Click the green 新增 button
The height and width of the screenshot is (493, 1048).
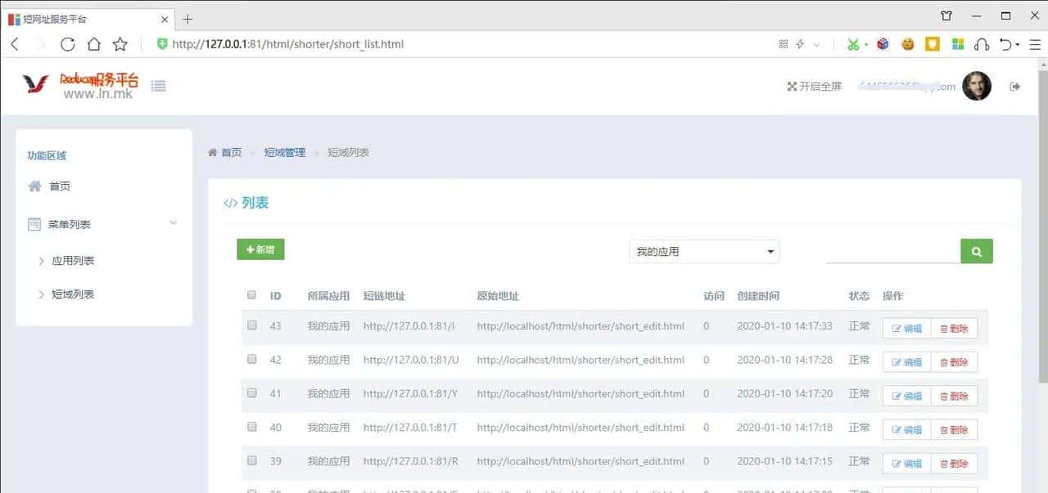(260, 249)
